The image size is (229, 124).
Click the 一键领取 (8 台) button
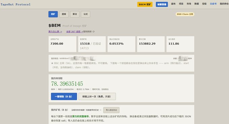click(x=64, y=96)
